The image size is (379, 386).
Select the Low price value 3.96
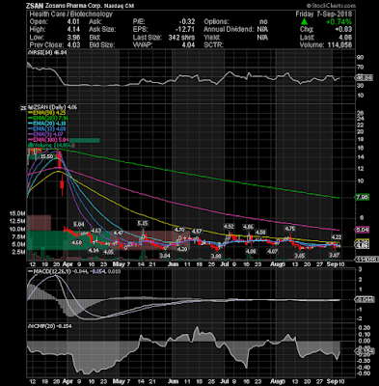[73, 38]
